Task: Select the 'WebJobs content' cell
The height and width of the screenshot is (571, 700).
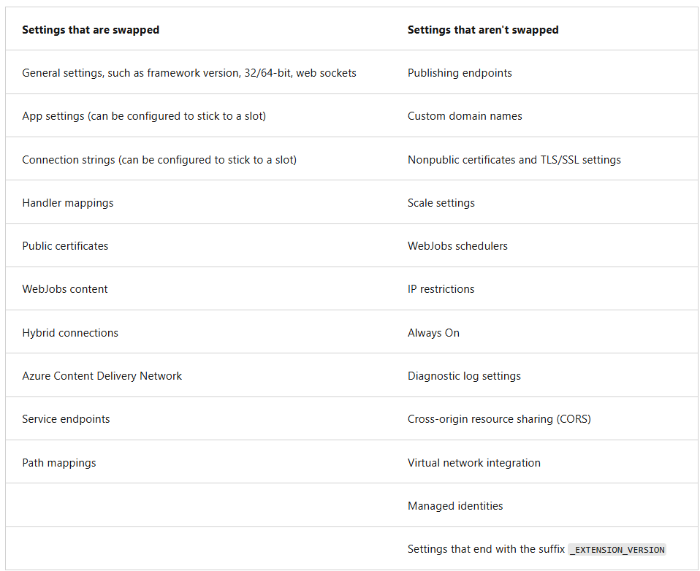Action: pos(65,289)
